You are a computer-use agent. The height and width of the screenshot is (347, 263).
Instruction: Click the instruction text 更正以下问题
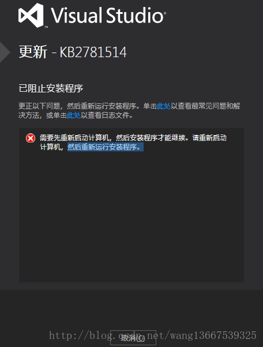tap(39, 106)
